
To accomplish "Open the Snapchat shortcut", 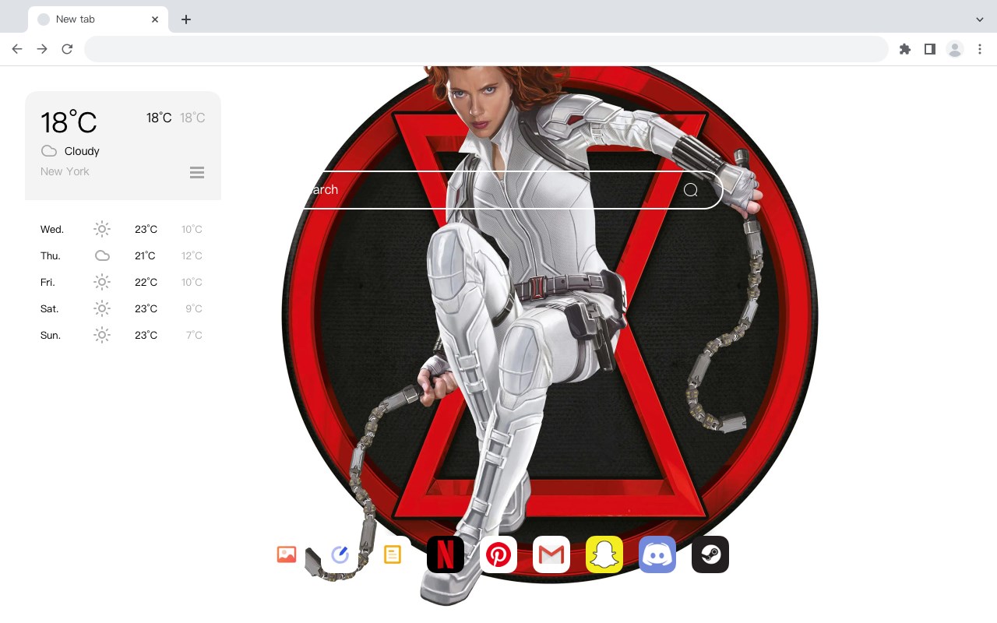I will (604, 554).
